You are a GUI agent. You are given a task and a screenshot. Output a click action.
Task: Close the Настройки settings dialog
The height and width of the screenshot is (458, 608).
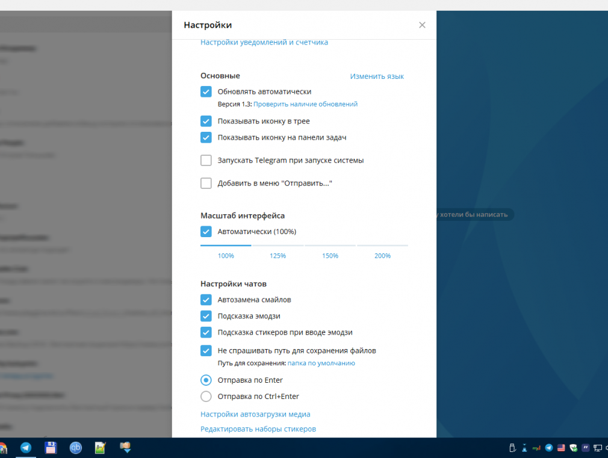(422, 25)
